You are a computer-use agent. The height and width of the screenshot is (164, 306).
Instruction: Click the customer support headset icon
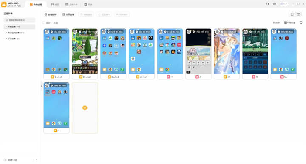click(267, 4)
